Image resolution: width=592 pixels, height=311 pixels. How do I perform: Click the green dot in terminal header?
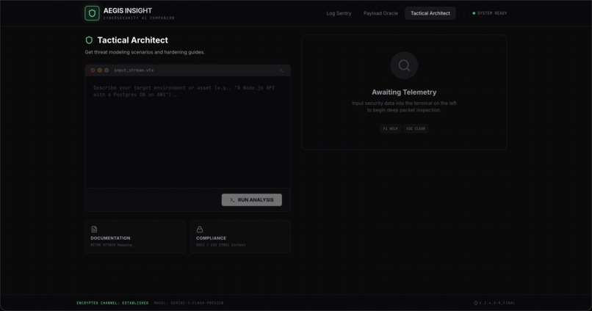pos(107,70)
